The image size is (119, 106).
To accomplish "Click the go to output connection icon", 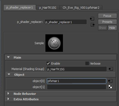I will click(x=93, y=25).
